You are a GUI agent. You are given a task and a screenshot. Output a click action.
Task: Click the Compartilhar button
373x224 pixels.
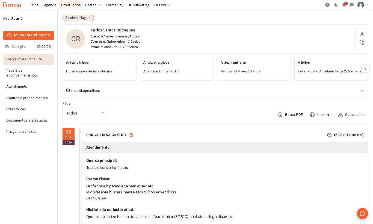pyautogui.click(x=352, y=115)
